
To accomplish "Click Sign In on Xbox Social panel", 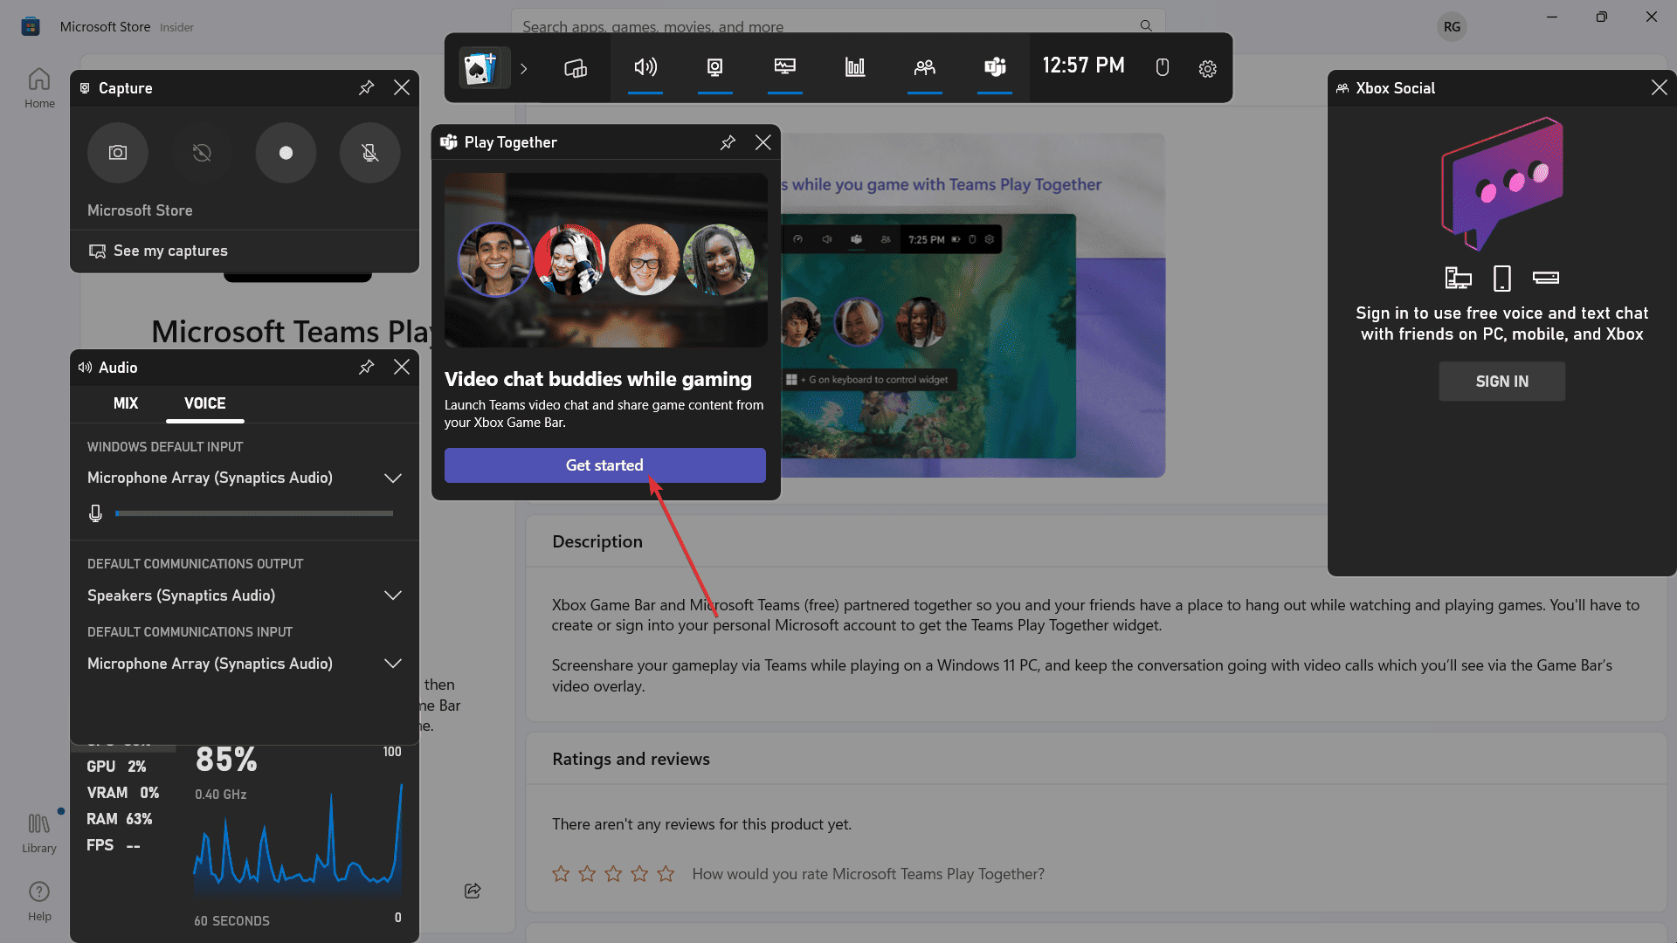I will (x=1503, y=381).
